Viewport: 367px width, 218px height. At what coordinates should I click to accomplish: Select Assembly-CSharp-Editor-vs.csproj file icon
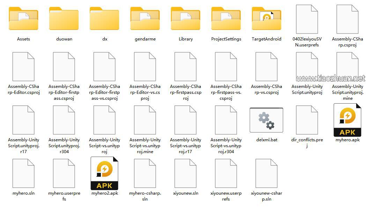coord(145,67)
